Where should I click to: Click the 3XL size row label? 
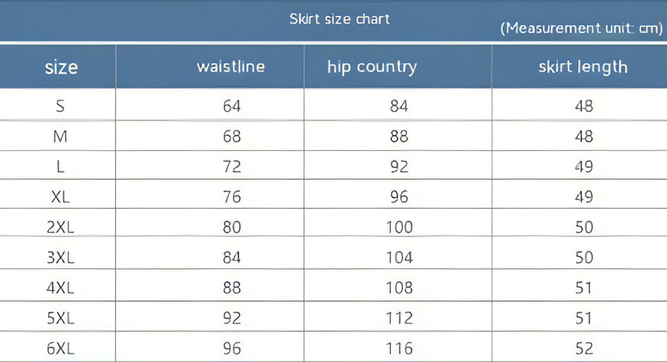coord(60,257)
